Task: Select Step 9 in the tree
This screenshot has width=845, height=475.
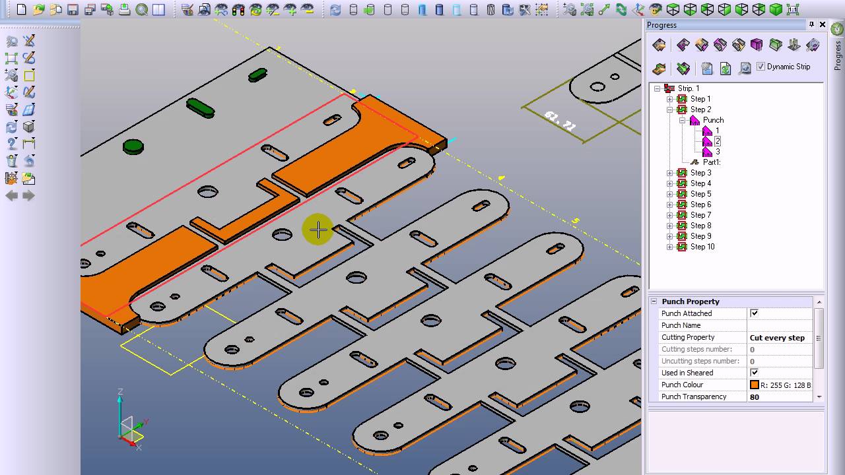Action: pyautogui.click(x=700, y=236)
